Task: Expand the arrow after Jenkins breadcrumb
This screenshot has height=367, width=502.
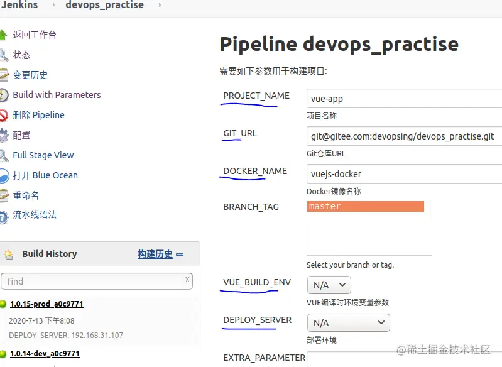Action: [53, 5]
